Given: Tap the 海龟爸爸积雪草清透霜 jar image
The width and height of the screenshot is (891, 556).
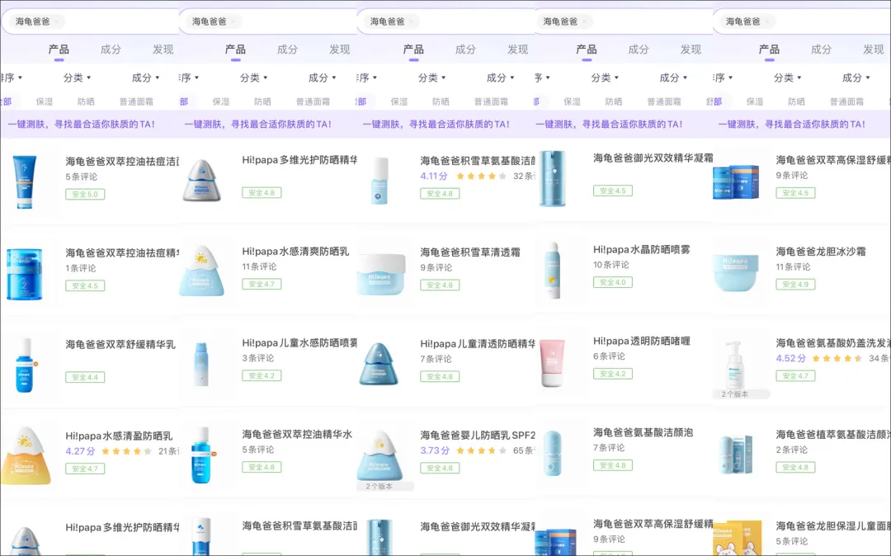Looking at the screenshot, I should [x=380, y=274].
